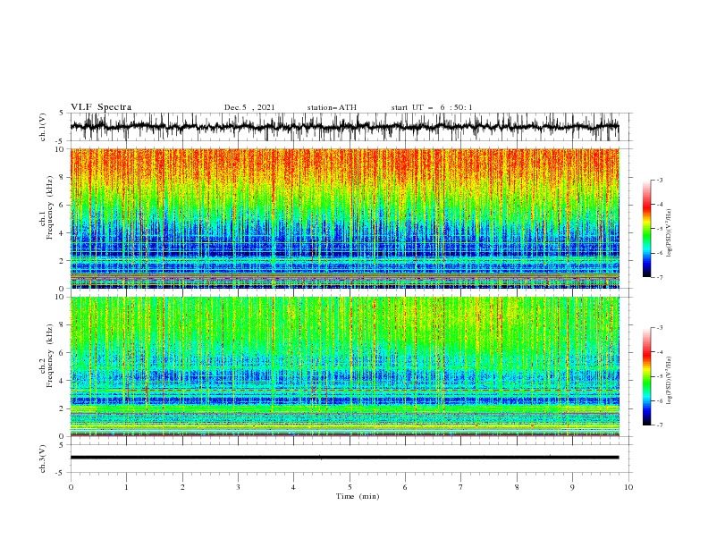Image resolution: width=708 pixels, height=547 pixels.
Task: Click the "-5" tick on ch.2 color bar
Action: tap(659, 376)
